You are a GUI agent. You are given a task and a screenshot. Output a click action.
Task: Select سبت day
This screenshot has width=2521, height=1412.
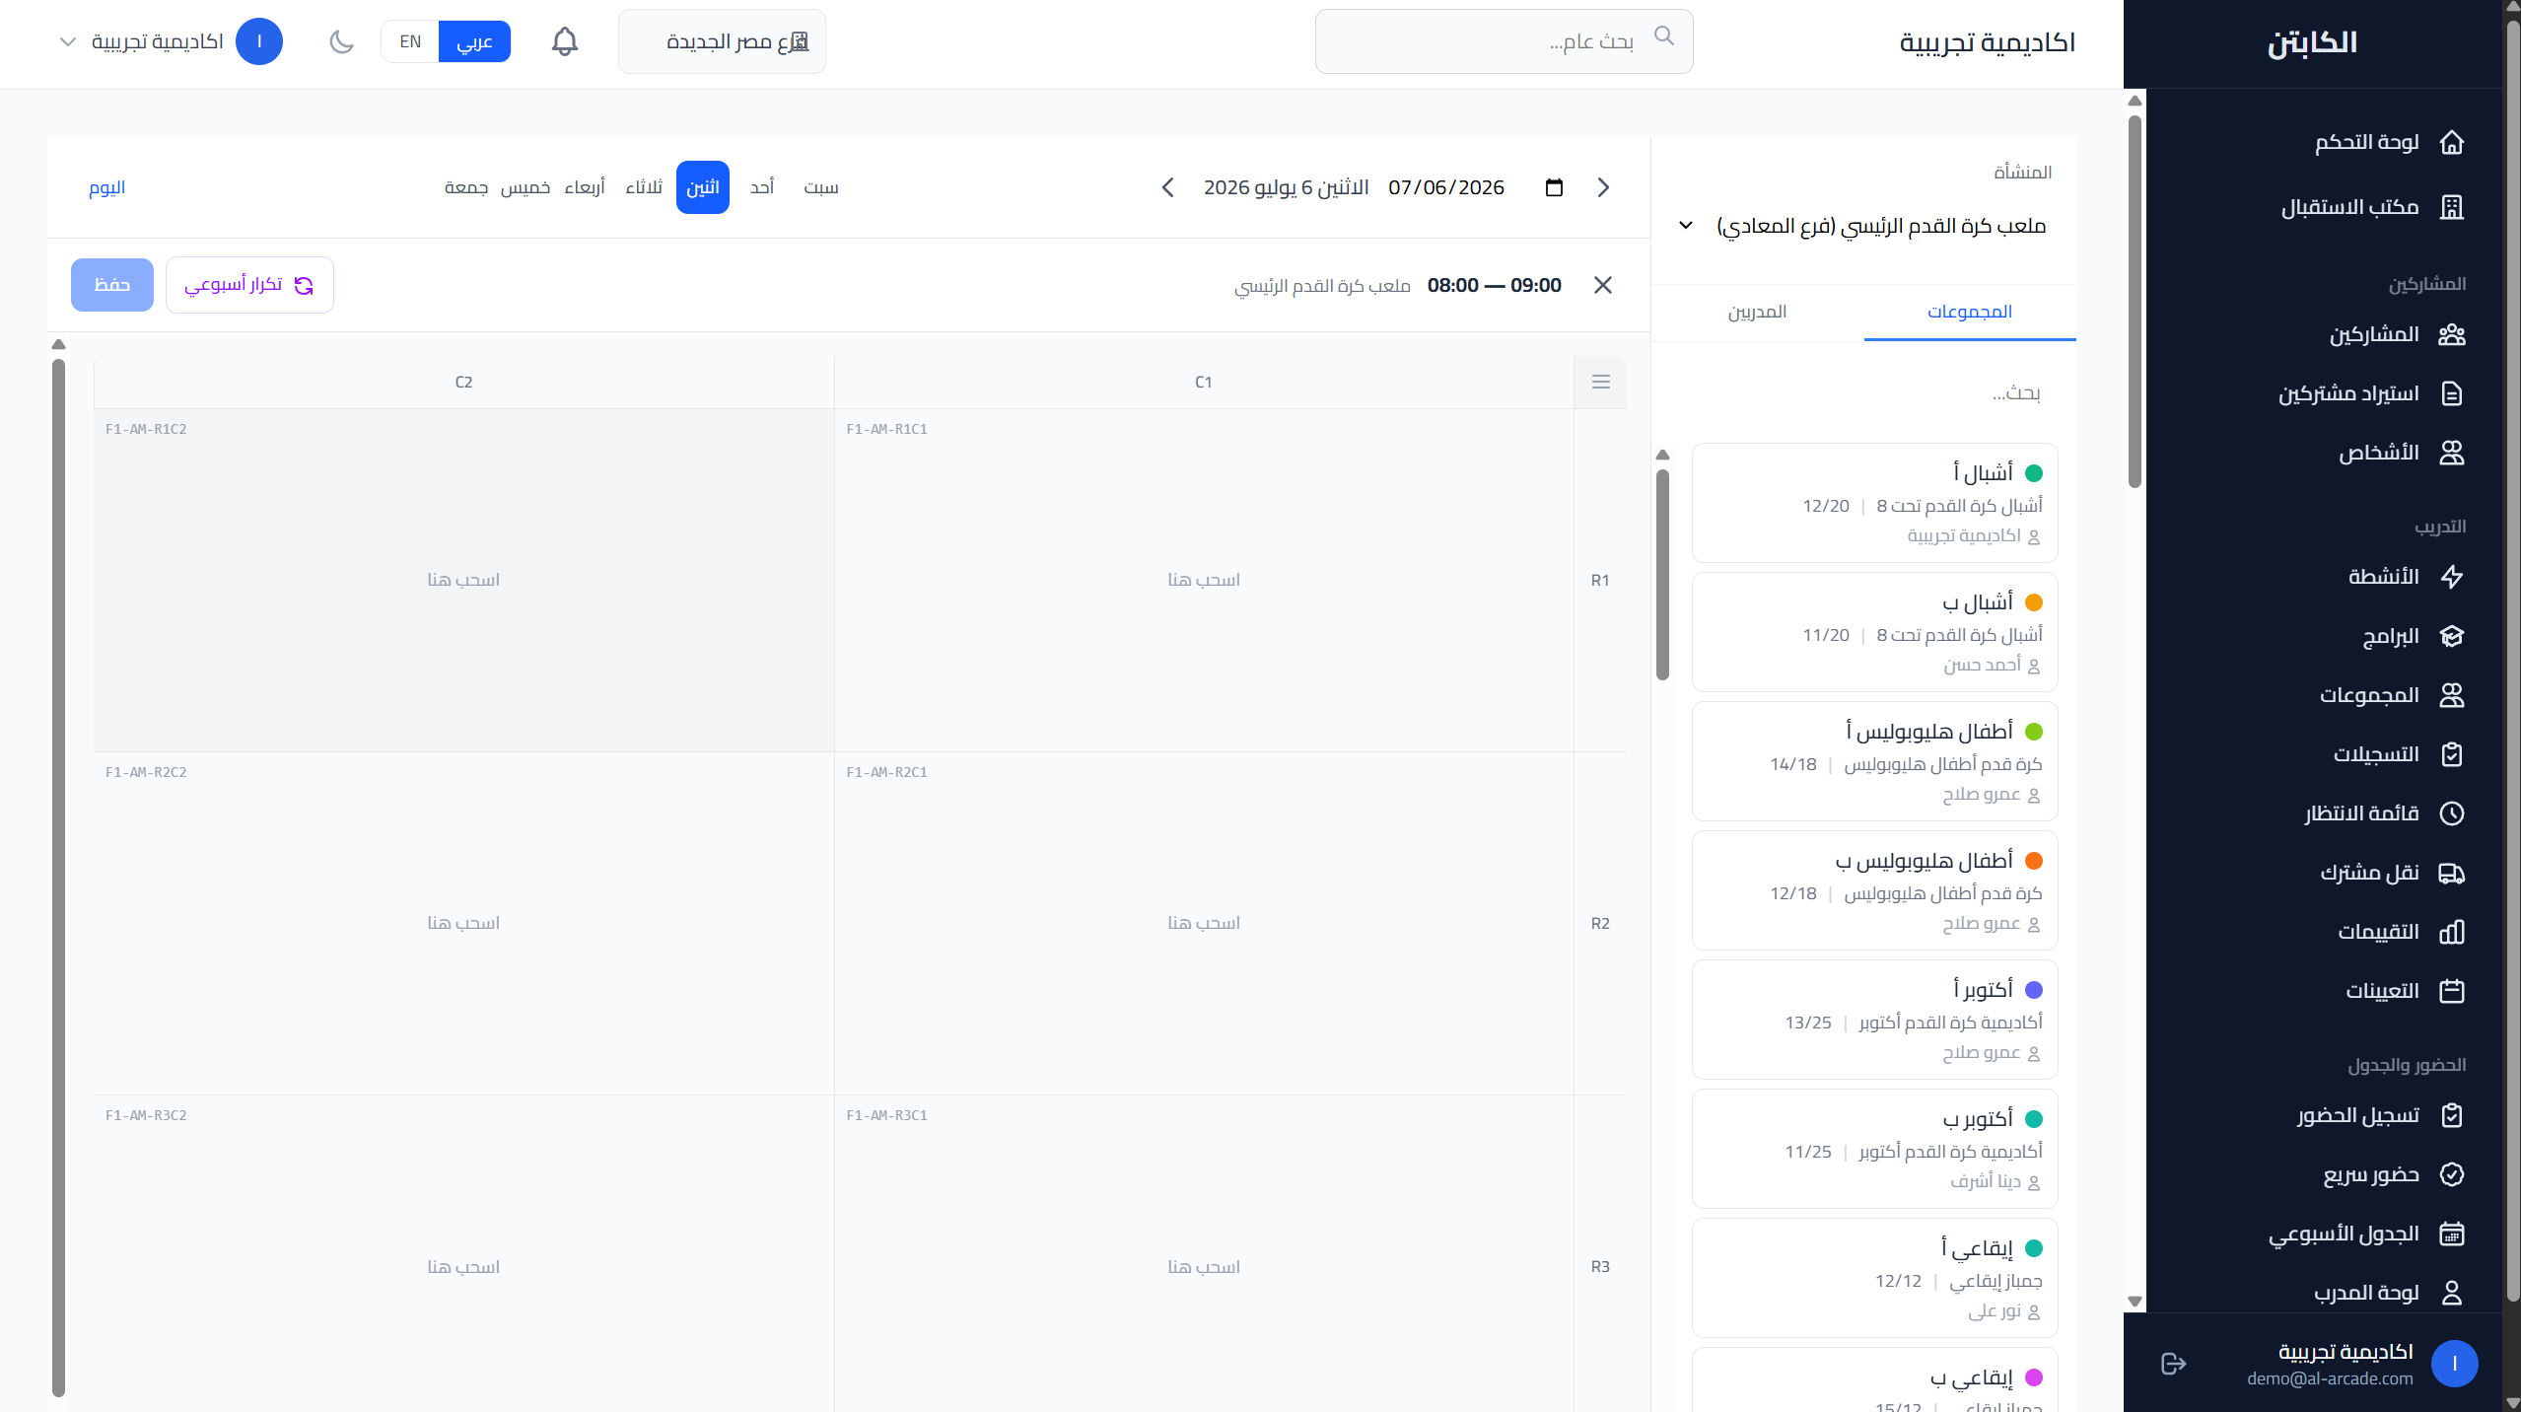(820, 187)
